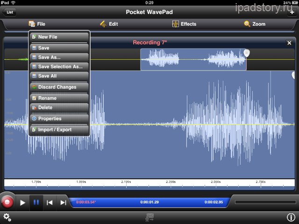Screen dimensions: 299x224
Task: Choose Import / Export option
Action: pos(59,130)
